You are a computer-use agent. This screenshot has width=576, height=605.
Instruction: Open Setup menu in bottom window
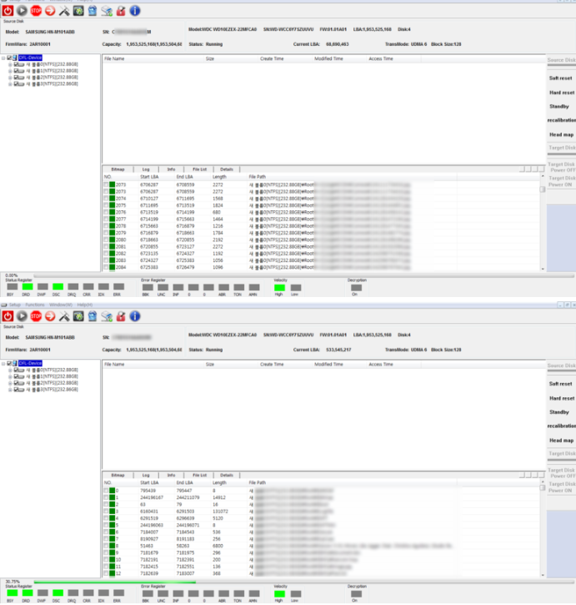[x=15, y=305]
